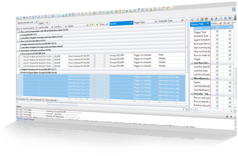This screenshot has width=238, height=156.
Task: Click the numbered sort list icon in column panel
Action: (x=202, y=19)
